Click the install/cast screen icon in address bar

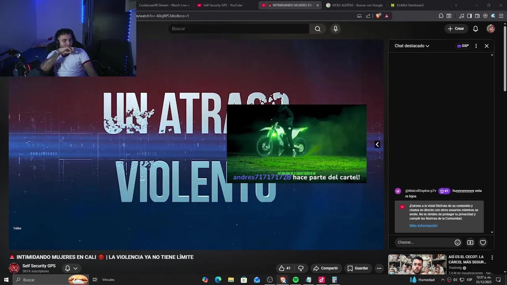(359, 16)
